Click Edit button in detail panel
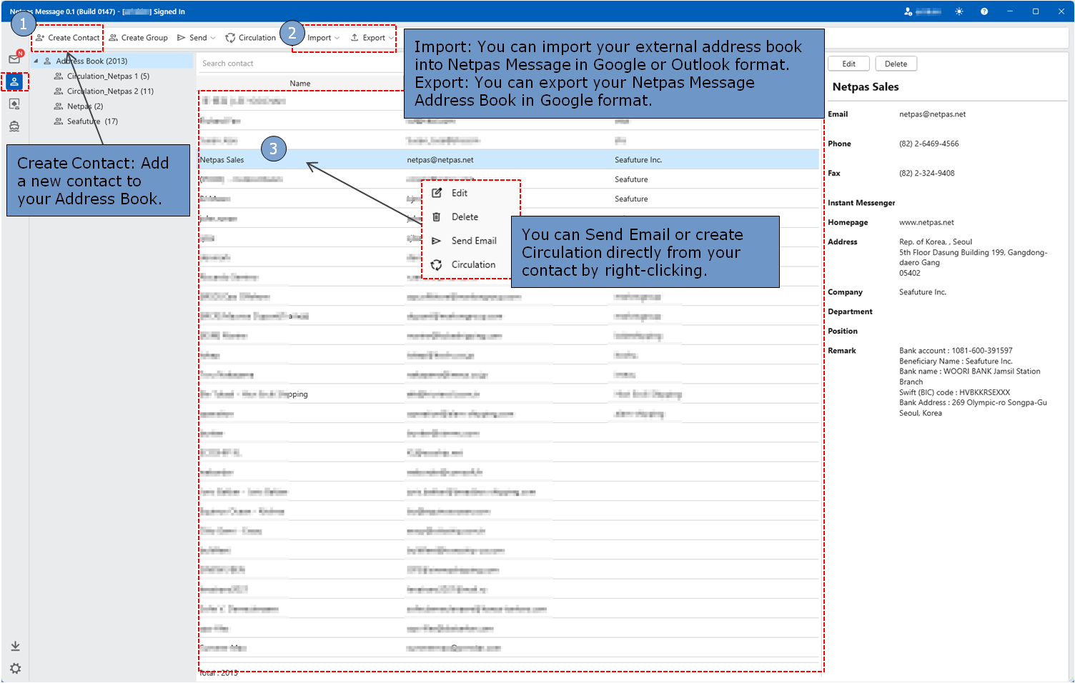The image size is (1075, 683). (x=848, y=64)
